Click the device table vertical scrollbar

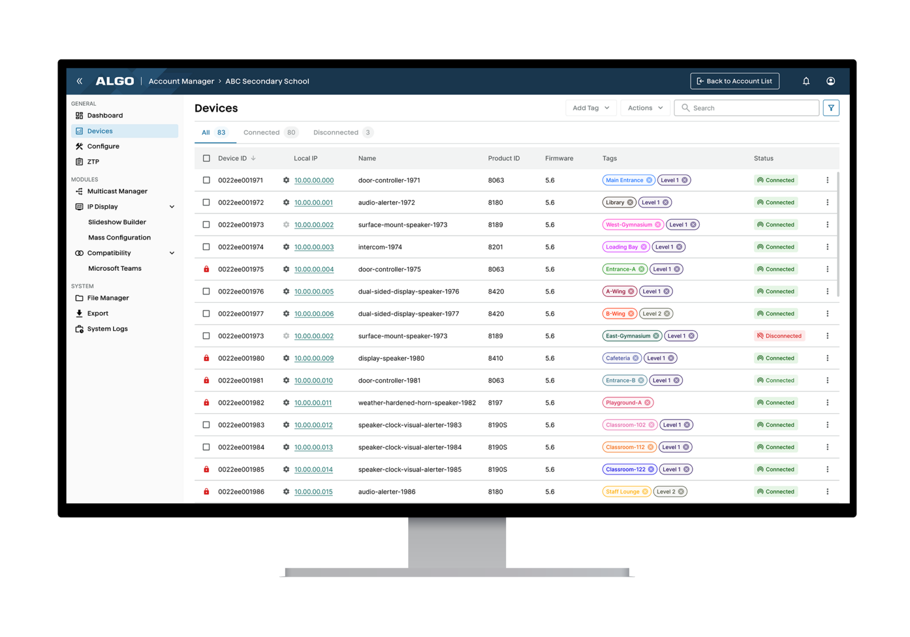838,233
